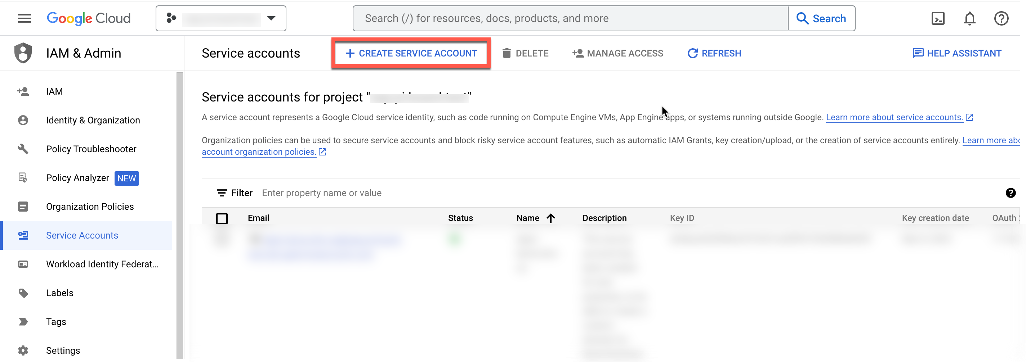
Task: Click Manage Access button
Action: pos(617,53)
